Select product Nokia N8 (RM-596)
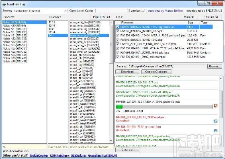The image size is (225, 159). coord(25,22)
